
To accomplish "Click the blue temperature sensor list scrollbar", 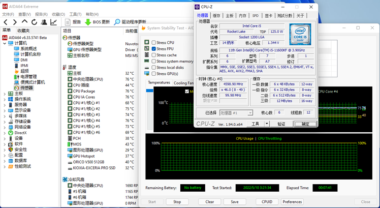I will [x=149, y=91].
